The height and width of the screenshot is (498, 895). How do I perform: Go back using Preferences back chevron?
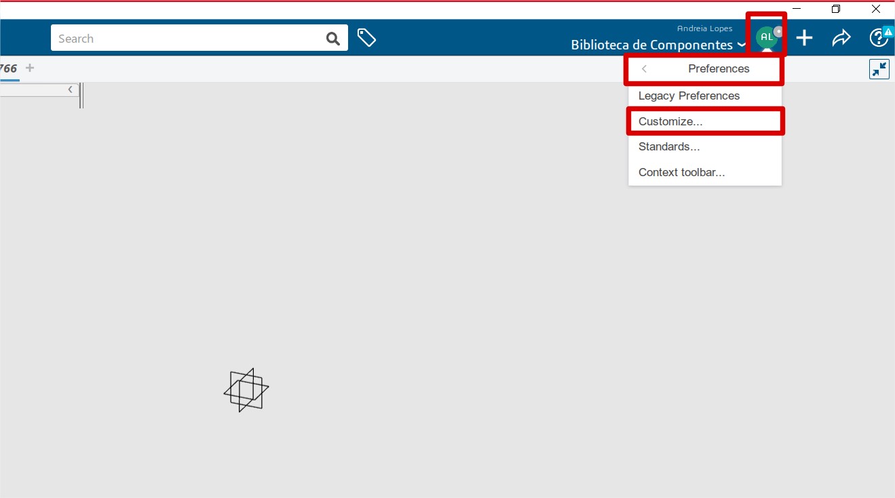[x=644, y=69]
